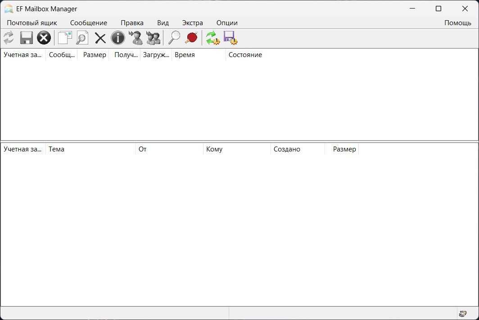
Task: Open the Опции menu
Action: click(x=227, y=23)
